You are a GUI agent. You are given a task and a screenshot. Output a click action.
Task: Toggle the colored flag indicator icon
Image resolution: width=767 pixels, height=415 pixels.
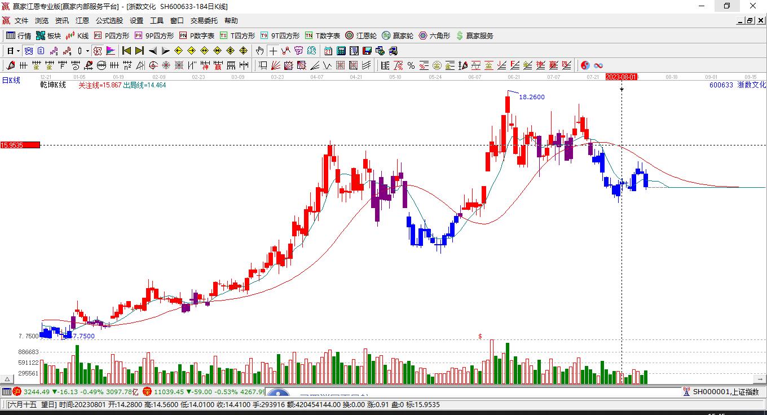coord(111,51)
